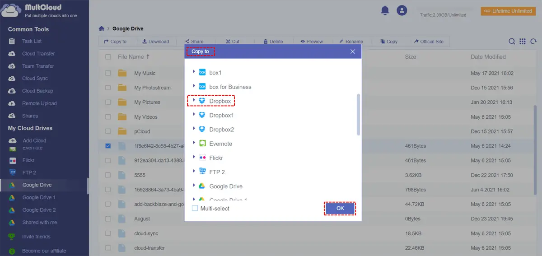
Task: Click the Dropbox1 icon in dialog
Action: (x=202, y=115)
